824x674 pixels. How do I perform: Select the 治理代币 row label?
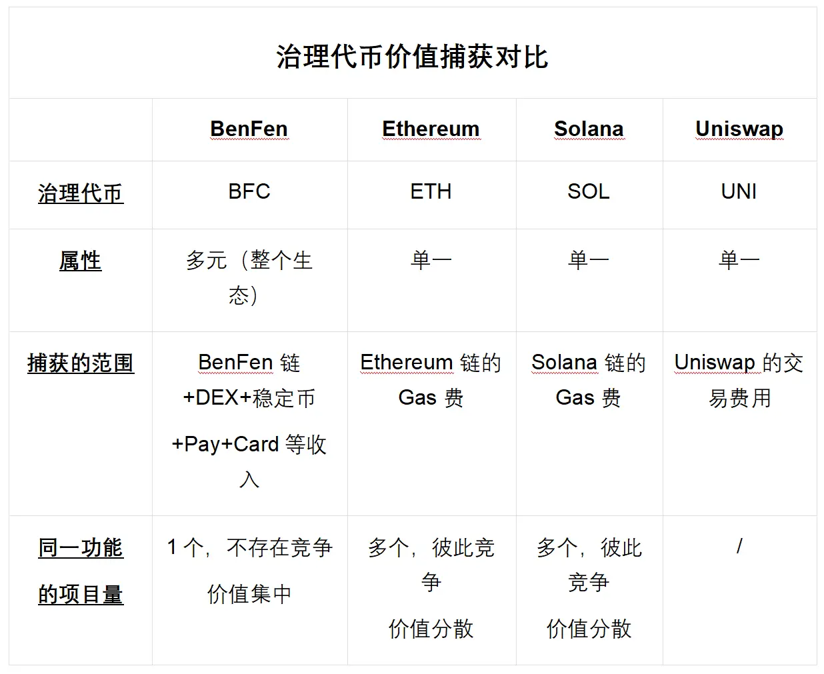pos(81,193)
